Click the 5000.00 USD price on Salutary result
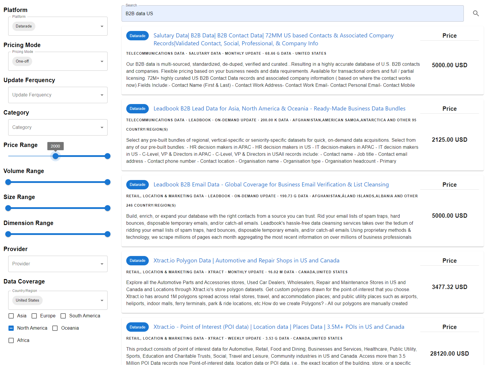 (x=449, y=65)
